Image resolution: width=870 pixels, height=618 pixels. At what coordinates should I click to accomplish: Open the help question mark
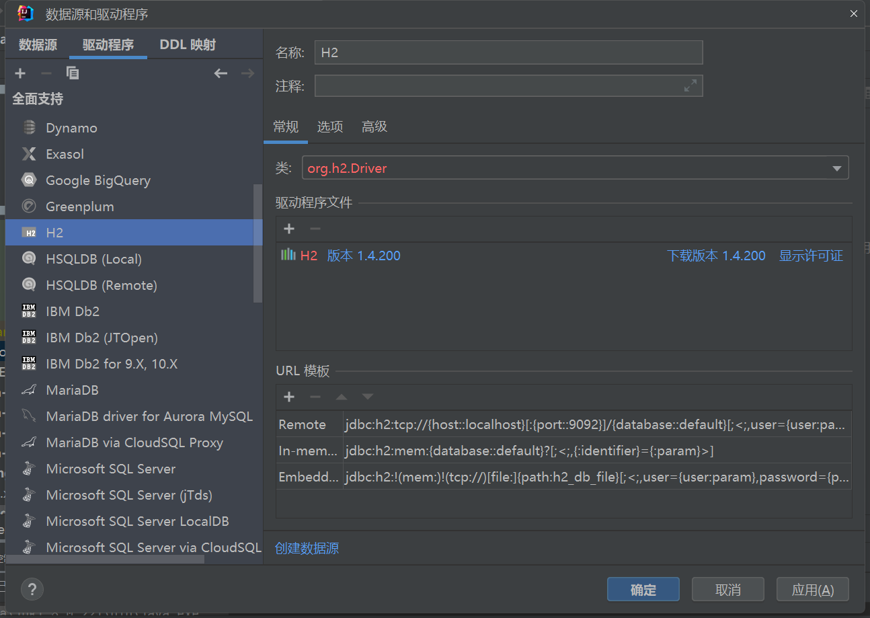click(x=32, y=589)
